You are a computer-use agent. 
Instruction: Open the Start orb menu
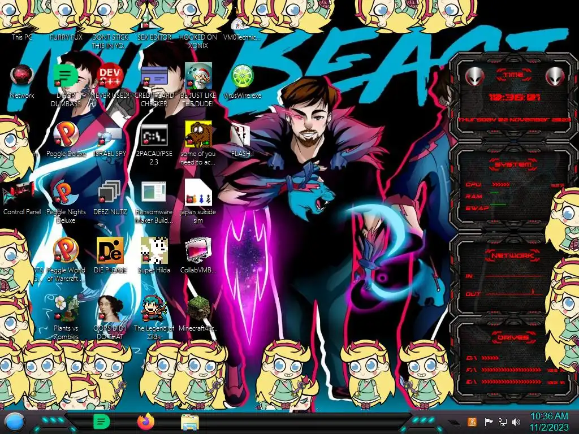[x=15, y=423]
